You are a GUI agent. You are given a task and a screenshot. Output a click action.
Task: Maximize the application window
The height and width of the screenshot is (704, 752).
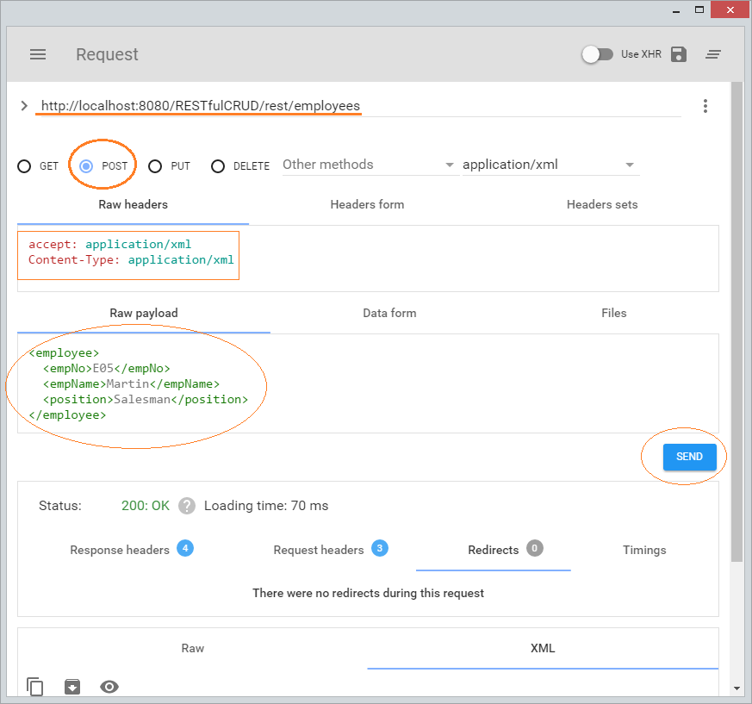click(x=699, y=9)
